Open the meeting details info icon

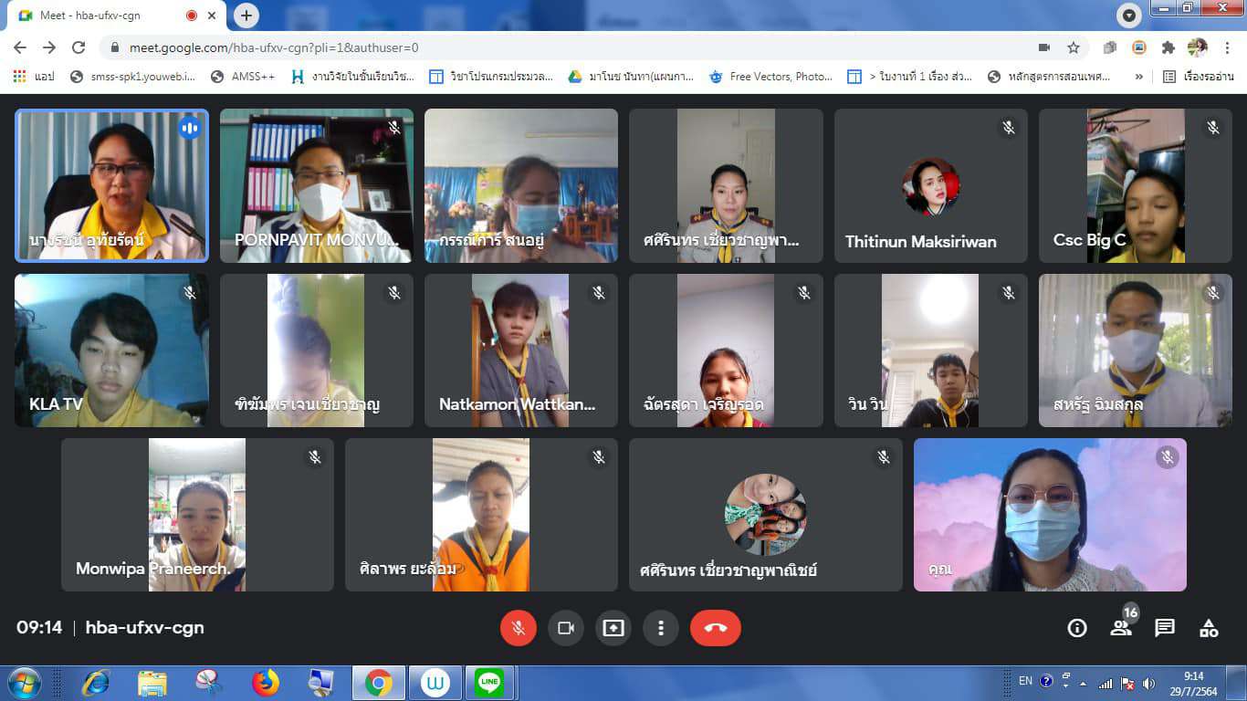point(1077,628)
